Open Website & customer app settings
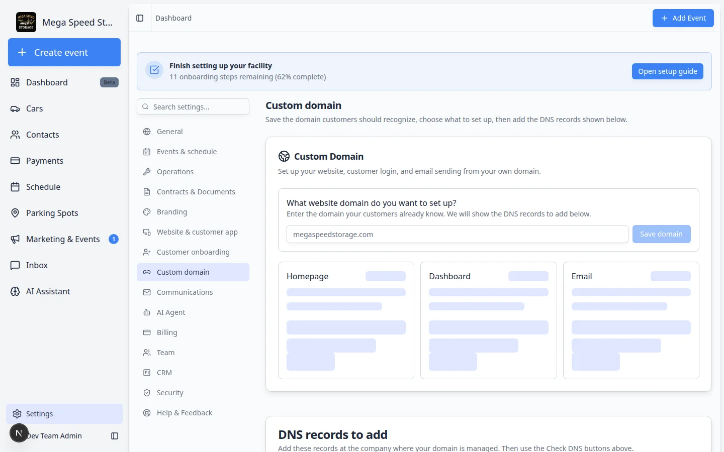724x452 pixels. pyautogui.click(x=193, y=232)
